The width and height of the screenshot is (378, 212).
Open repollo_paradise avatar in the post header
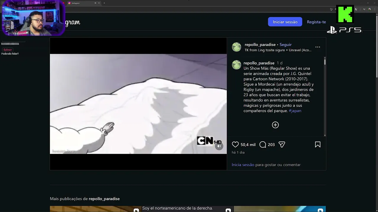pyautogui.click(x=237, y=47)
